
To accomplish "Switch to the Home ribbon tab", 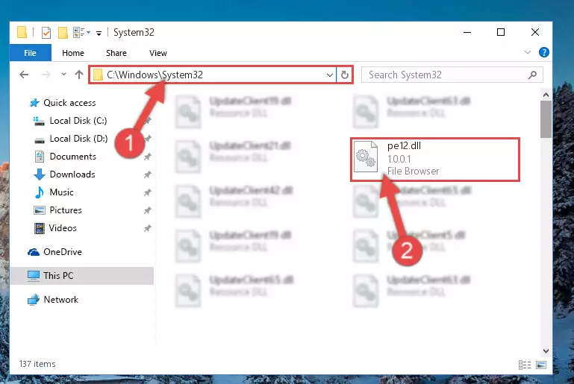I will [x=73, y=53].
